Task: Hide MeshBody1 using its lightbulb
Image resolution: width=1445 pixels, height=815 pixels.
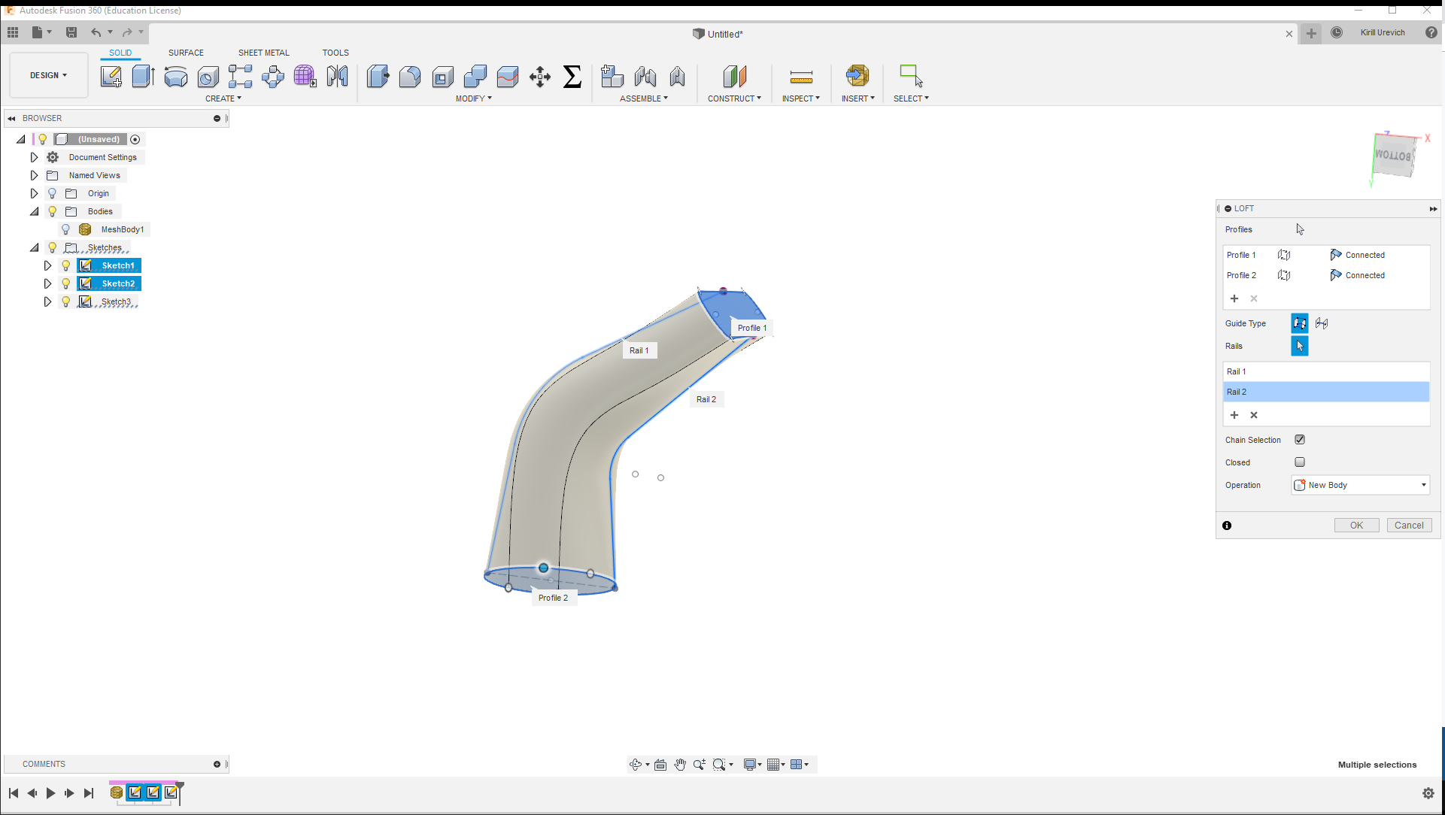Action: pos(66,229)
